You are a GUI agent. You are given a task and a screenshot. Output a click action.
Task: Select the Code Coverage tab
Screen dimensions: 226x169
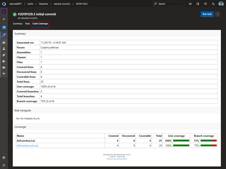40,24
